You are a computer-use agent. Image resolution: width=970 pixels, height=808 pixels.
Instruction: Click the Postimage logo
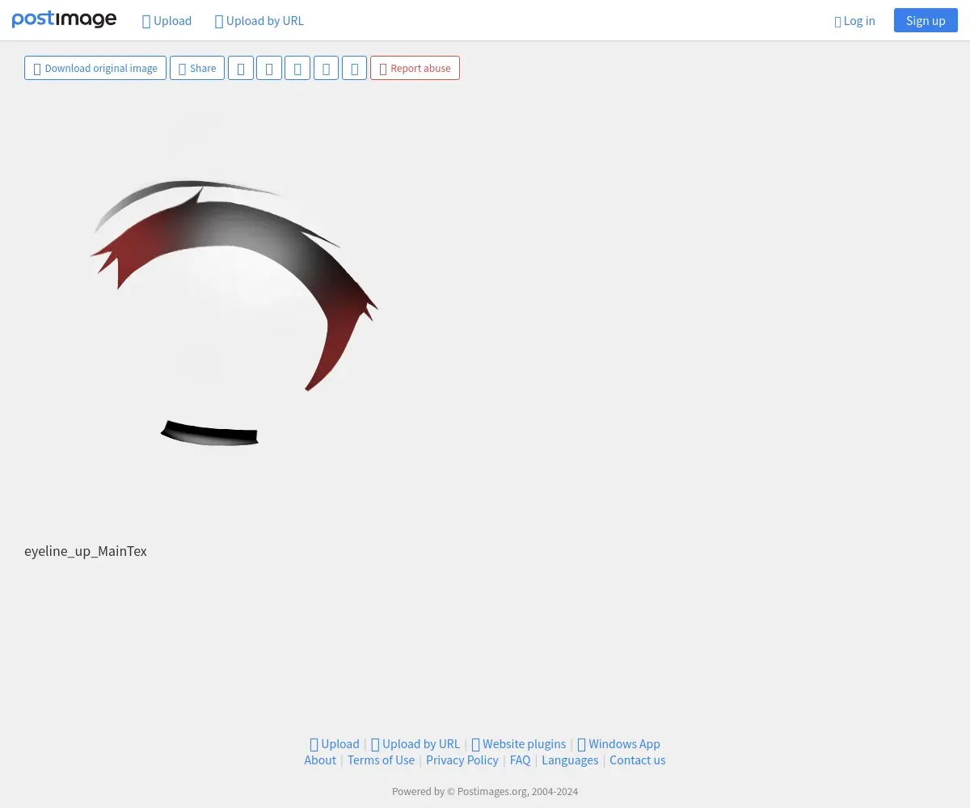(64, 19)
